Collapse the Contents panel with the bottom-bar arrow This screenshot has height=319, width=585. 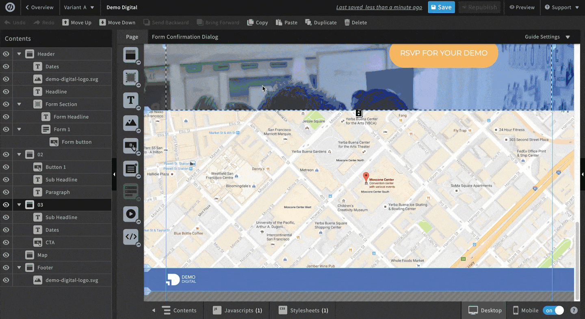point(154,310)
